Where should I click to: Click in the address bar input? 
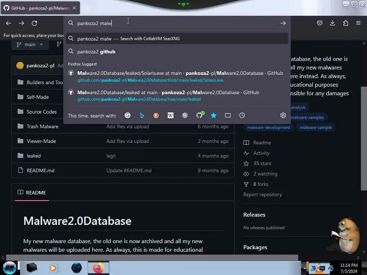pos(177,23)
